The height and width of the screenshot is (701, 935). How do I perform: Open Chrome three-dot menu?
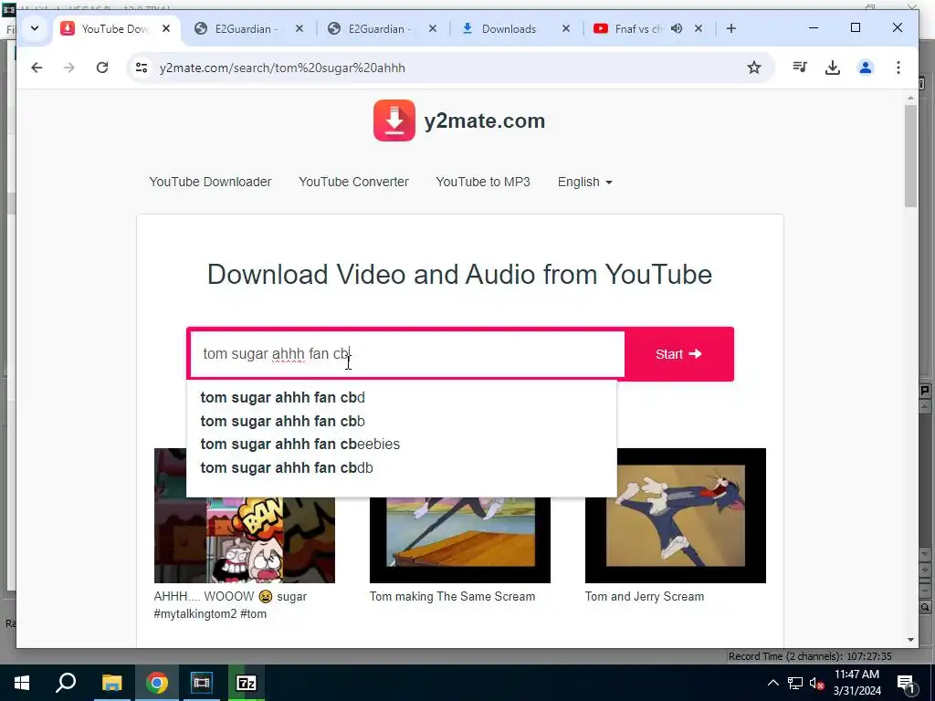click(898, 68)
